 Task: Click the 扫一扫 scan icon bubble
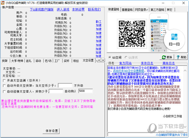174,40
